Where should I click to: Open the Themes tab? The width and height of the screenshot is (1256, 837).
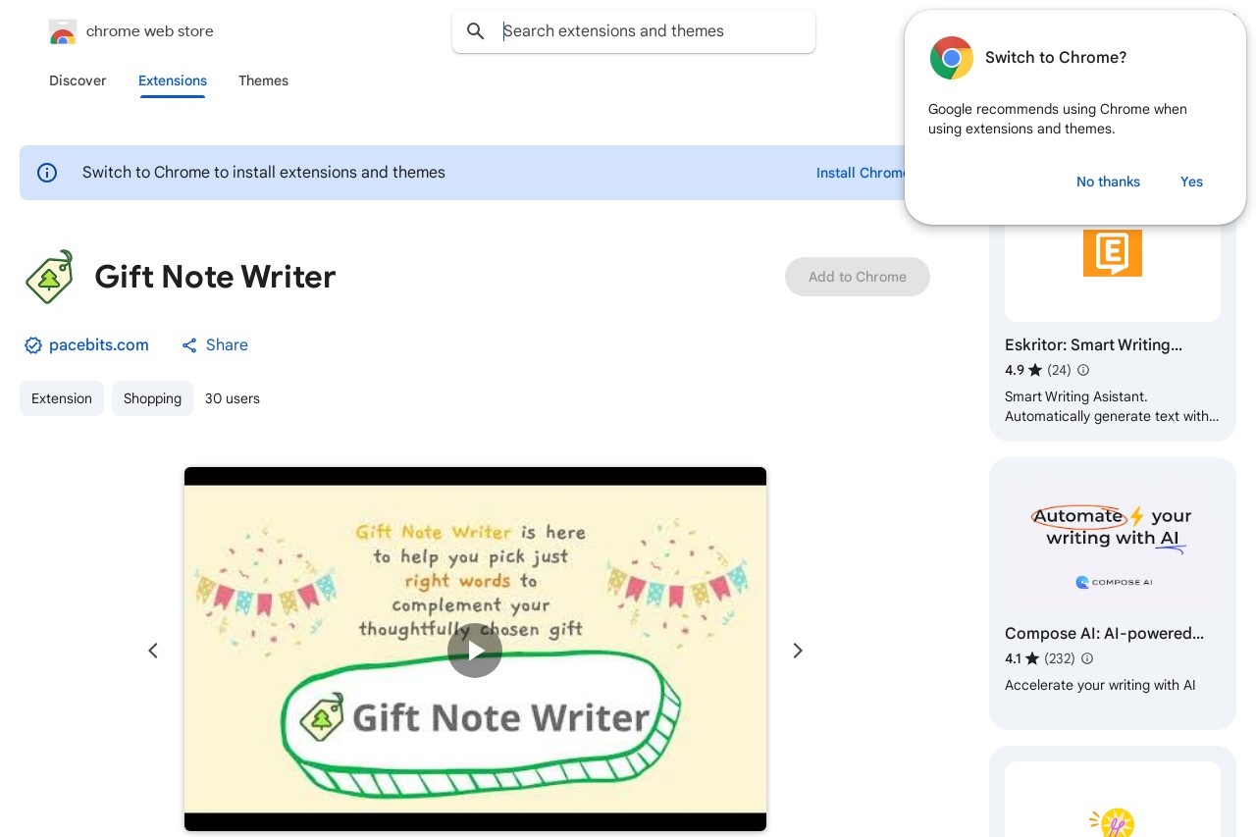click(263, 80)
